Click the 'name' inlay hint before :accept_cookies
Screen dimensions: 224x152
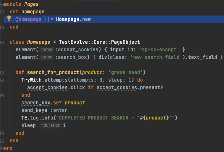click(x=47, y=49)
